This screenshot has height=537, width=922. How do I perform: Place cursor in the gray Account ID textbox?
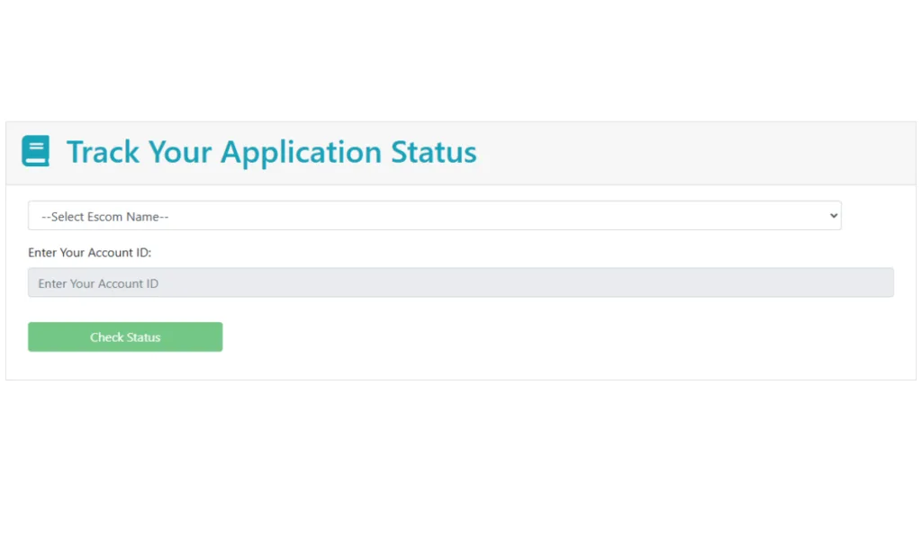(x=460, y=282)
